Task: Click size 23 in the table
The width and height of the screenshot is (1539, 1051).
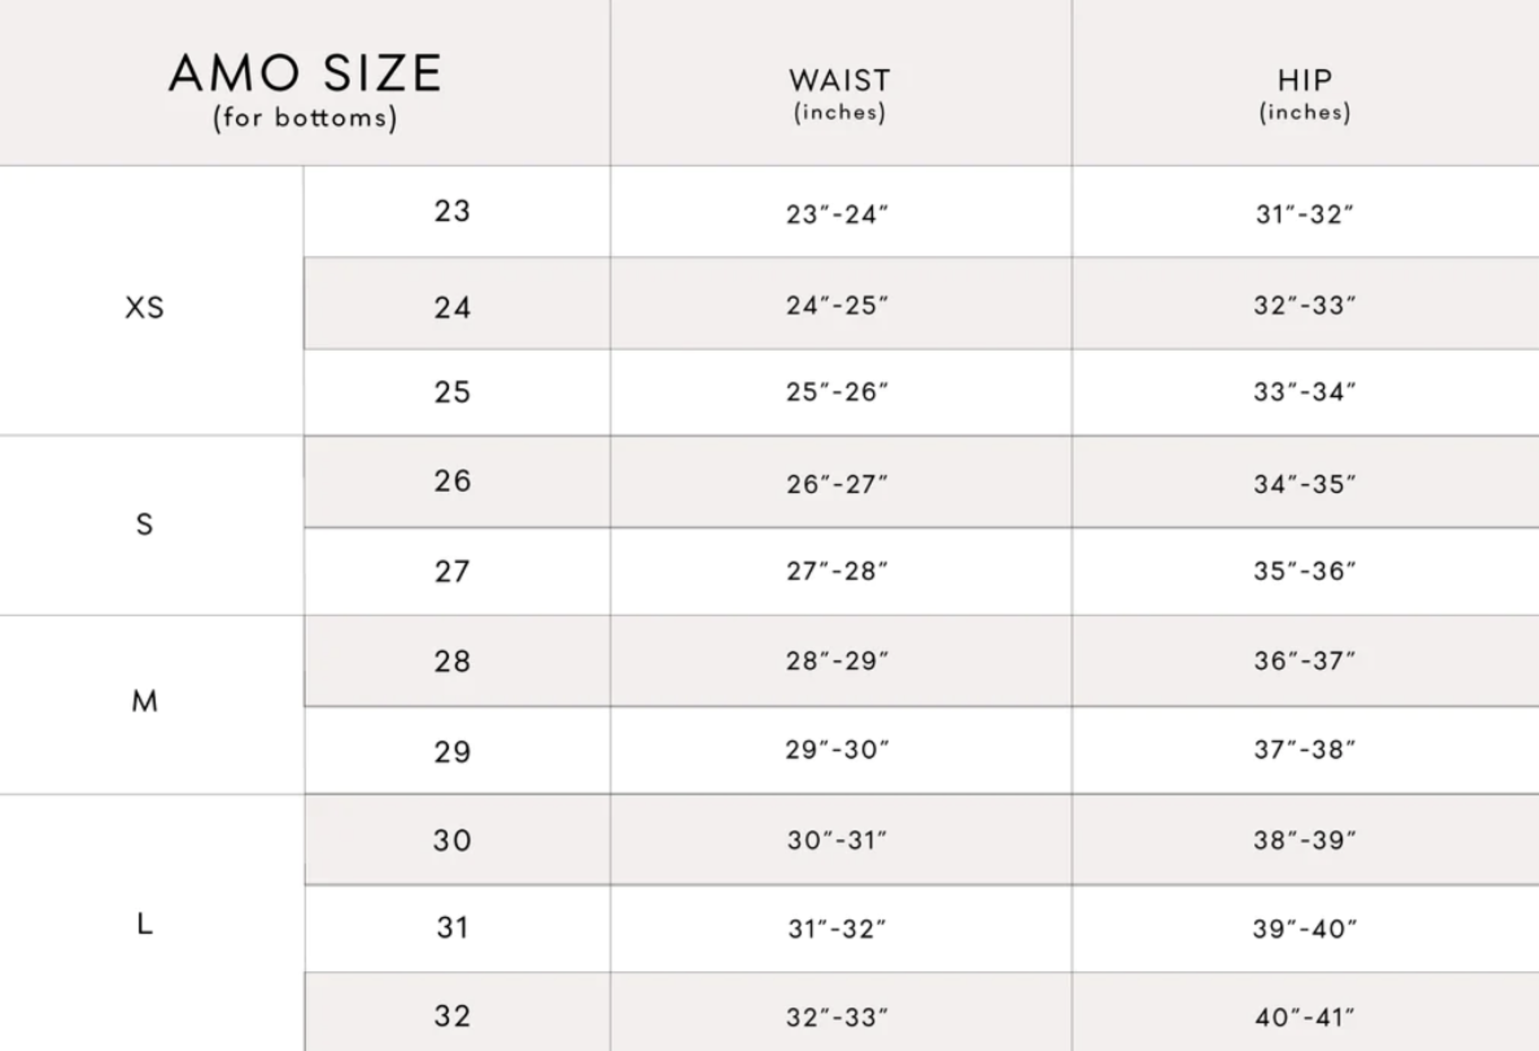Action: coord(452,211)
